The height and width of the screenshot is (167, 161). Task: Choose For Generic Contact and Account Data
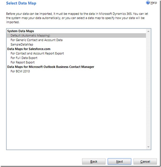pyautogui.click(x=36, y=40)
